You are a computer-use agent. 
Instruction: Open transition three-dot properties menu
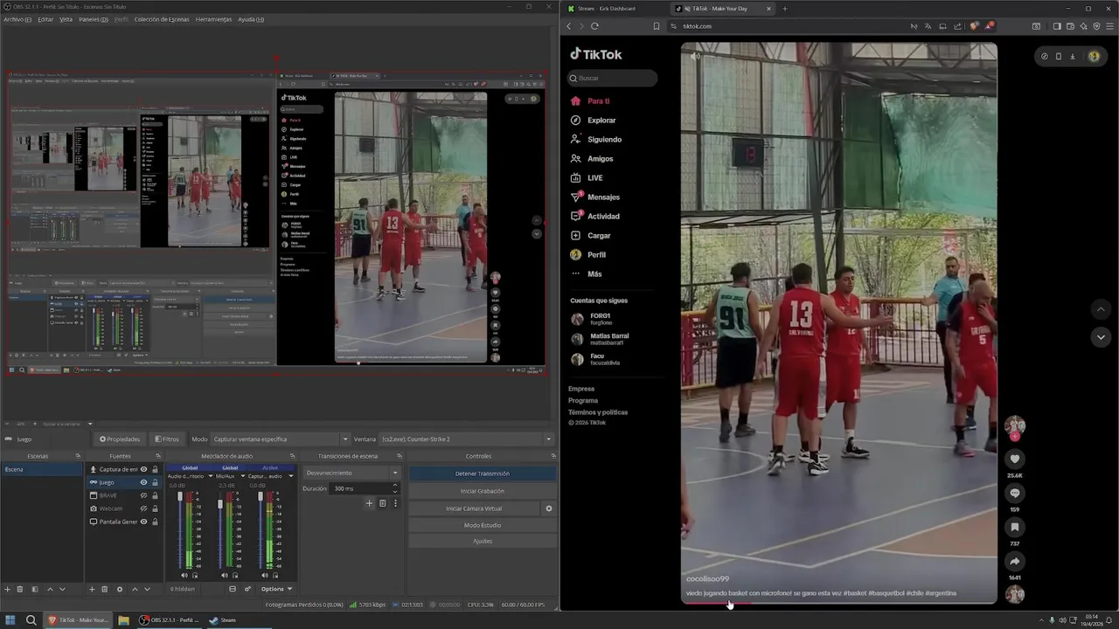pyautogui.click(x=395, y=503)
